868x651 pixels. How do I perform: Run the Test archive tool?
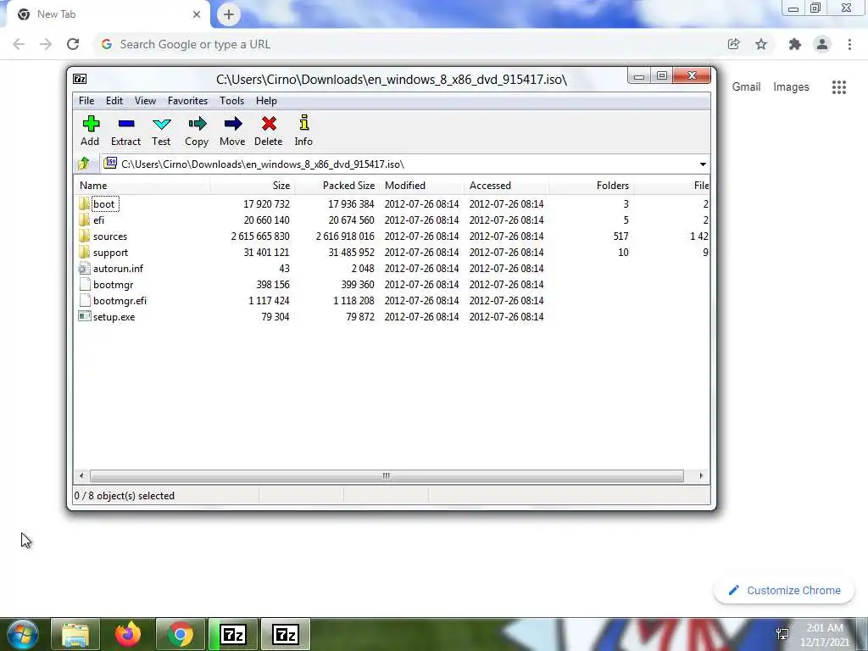162,124
